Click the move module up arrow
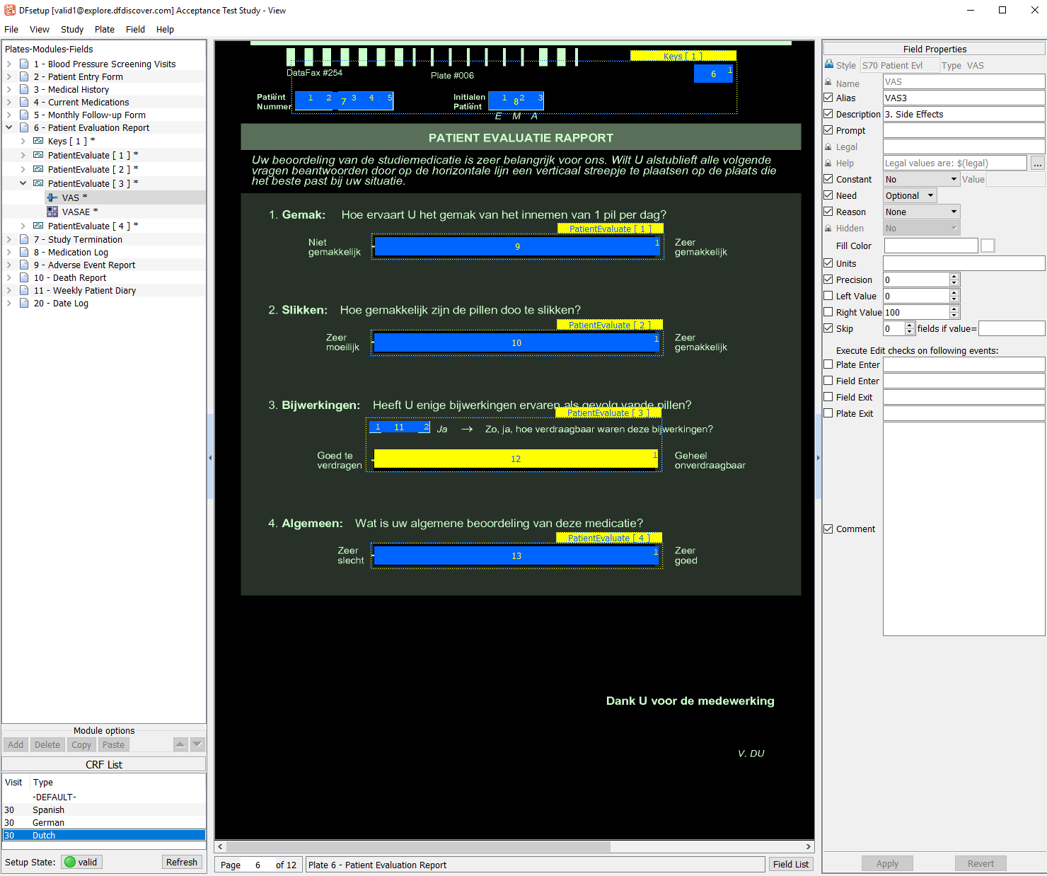 (x=180, y=744)
